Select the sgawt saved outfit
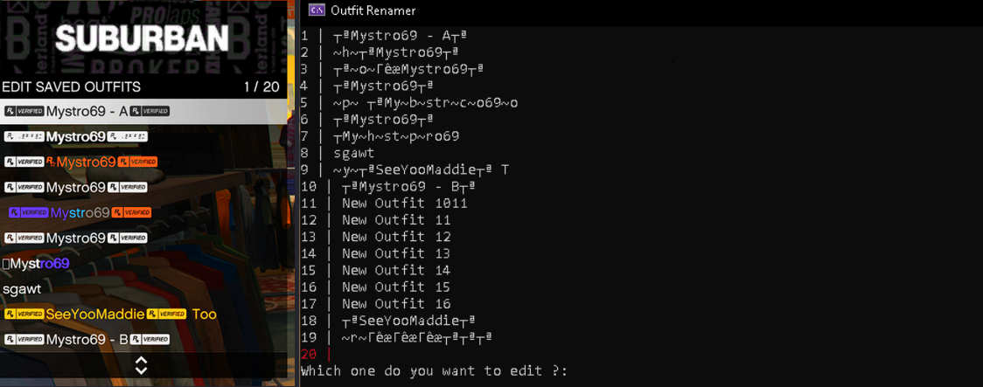The height and width of the screenshot is (387, 983). coord(22,289)
